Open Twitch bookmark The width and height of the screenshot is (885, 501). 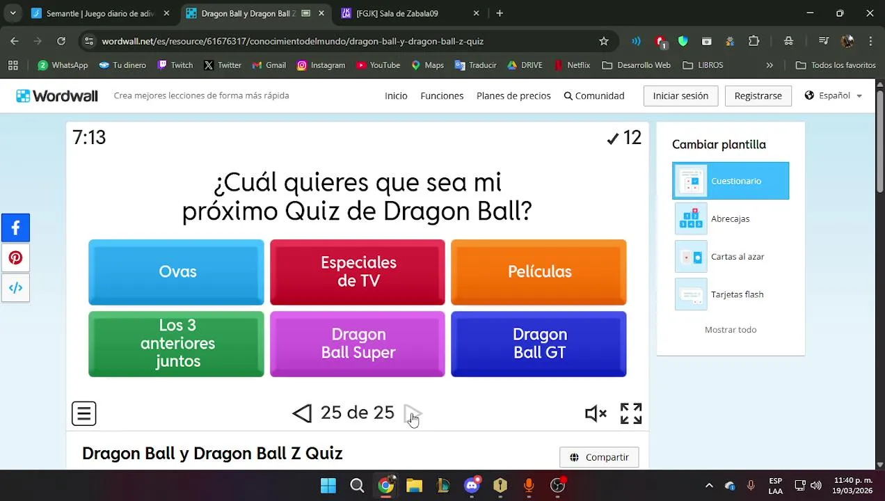pos(175,65)
